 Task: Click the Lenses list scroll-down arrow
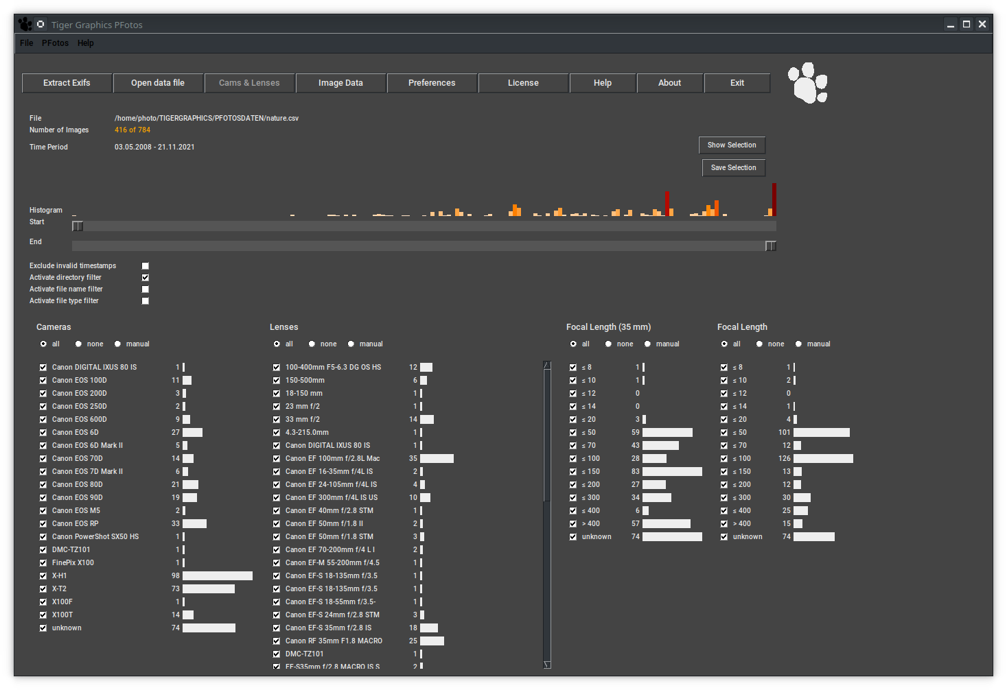pyautogui.click(x=547, y=664)
